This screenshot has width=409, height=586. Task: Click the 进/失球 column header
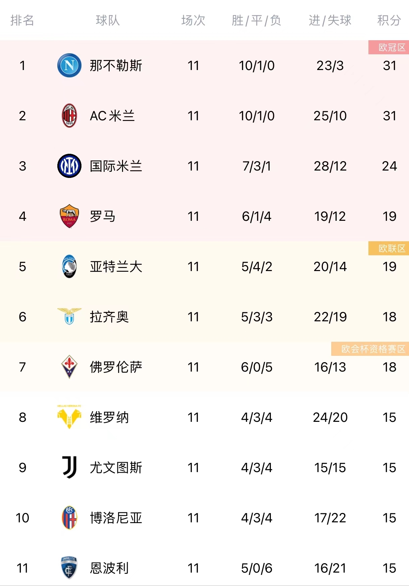tap(330, 20)
